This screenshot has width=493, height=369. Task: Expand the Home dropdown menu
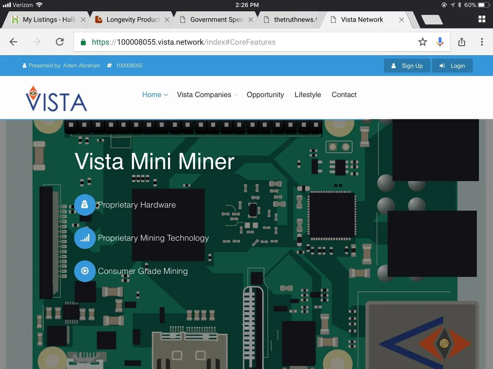[155, 95]
